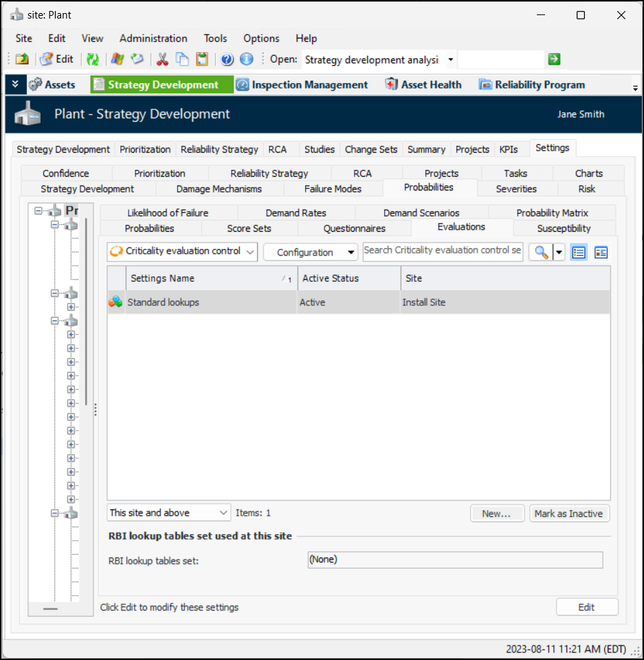Image resolution: width=644 pixels, height=660 pixels.
Task: Click the Search Criticality evaluation control field
Action: [x=443, y=250]
